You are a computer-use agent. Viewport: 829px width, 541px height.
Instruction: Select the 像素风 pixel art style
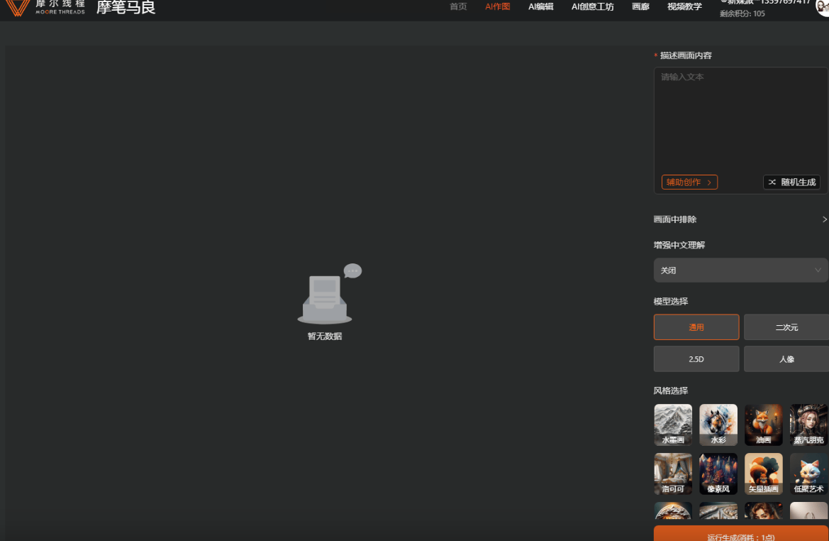point(718,474)
